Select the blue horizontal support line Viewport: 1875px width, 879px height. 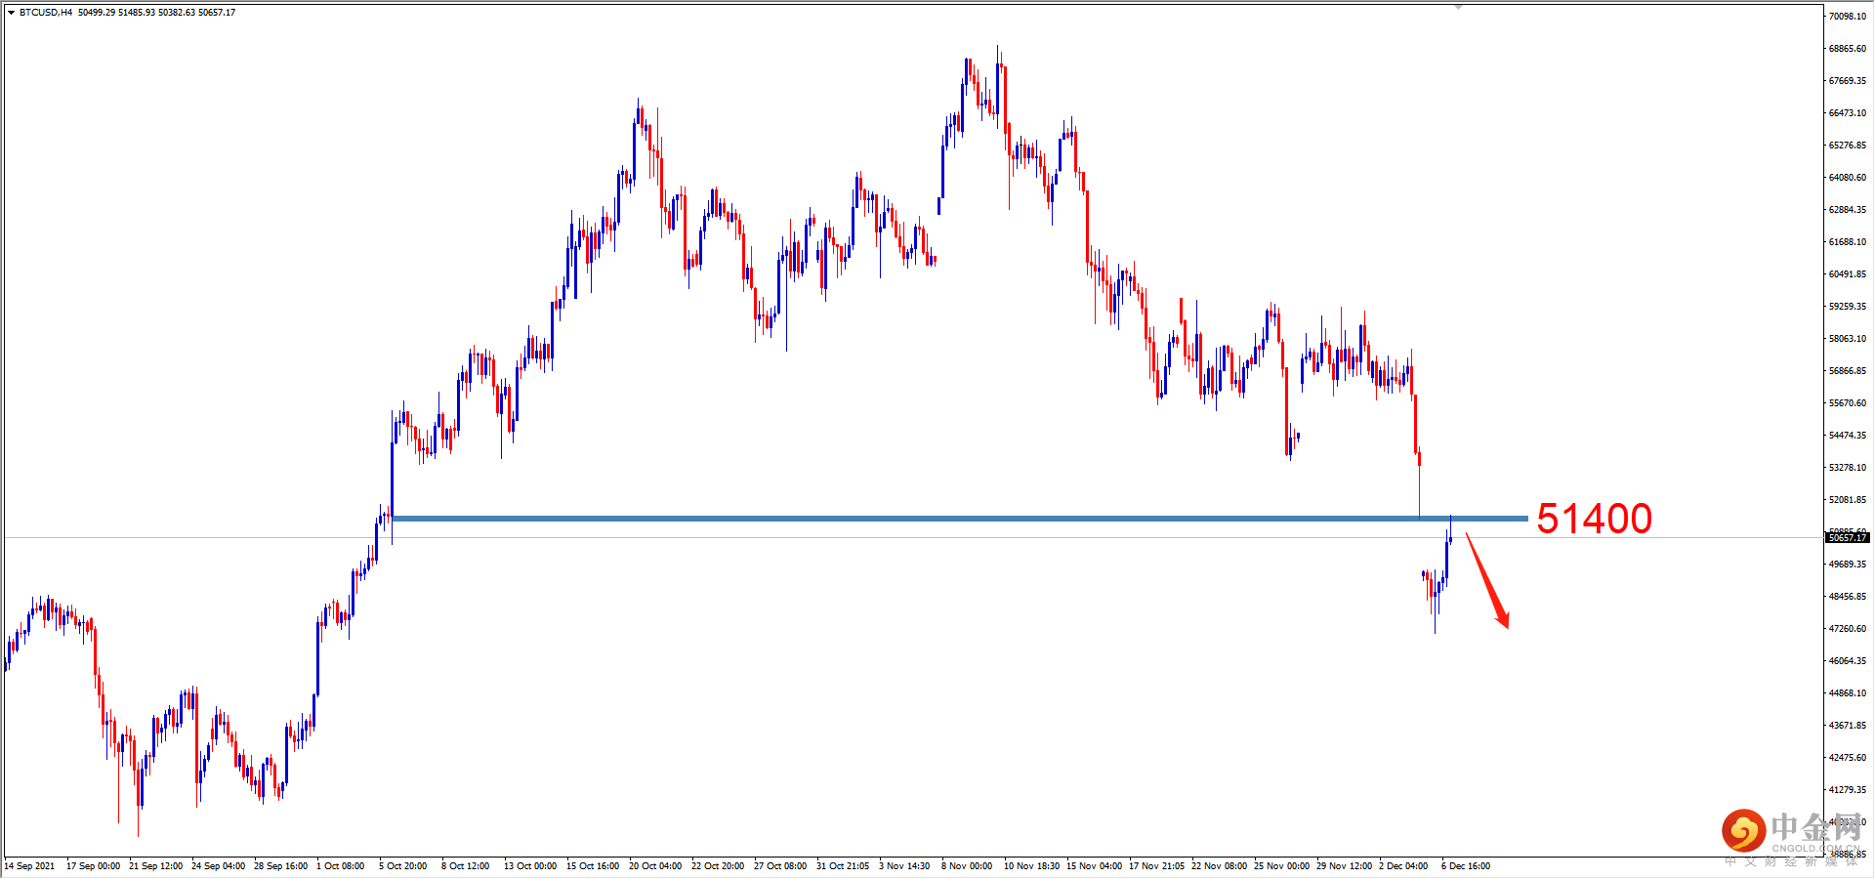959,519
